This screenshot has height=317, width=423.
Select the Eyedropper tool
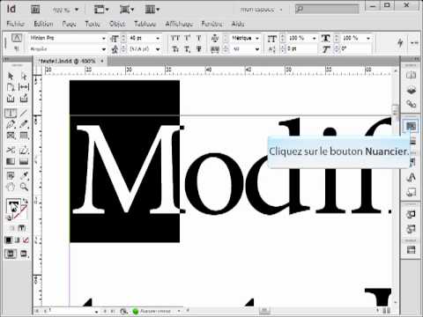[24, 176]
